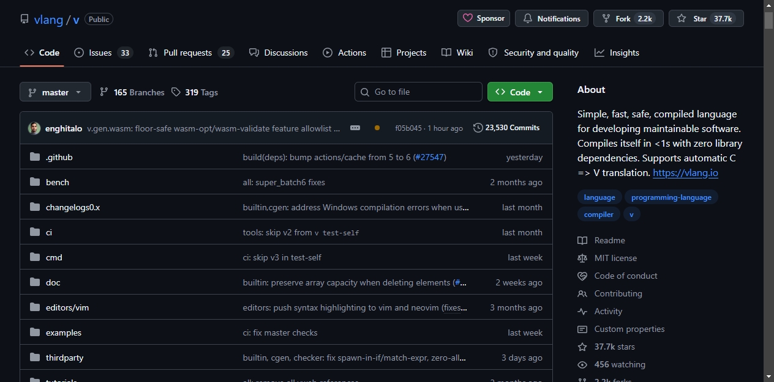
Task: Click the page vertical scrollbar thumb
Action: tap(768, 20)
